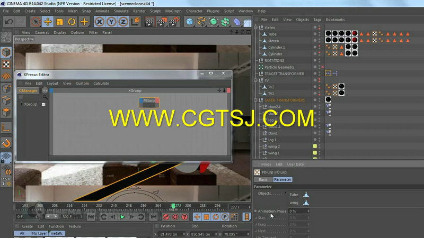This screenshot has height=238, width=424.
Task: Jump to the animation end
Action: [153, 217]
